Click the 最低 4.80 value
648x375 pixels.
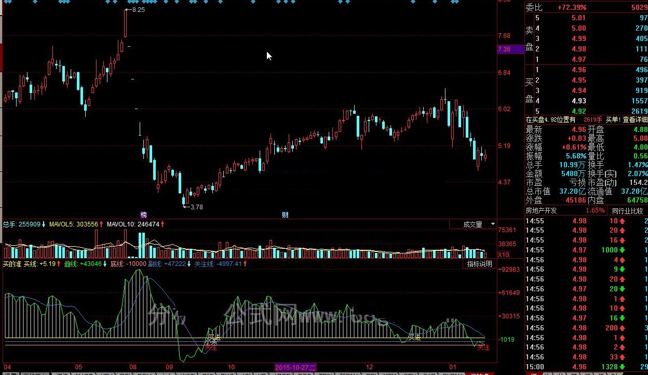[640, 148]
